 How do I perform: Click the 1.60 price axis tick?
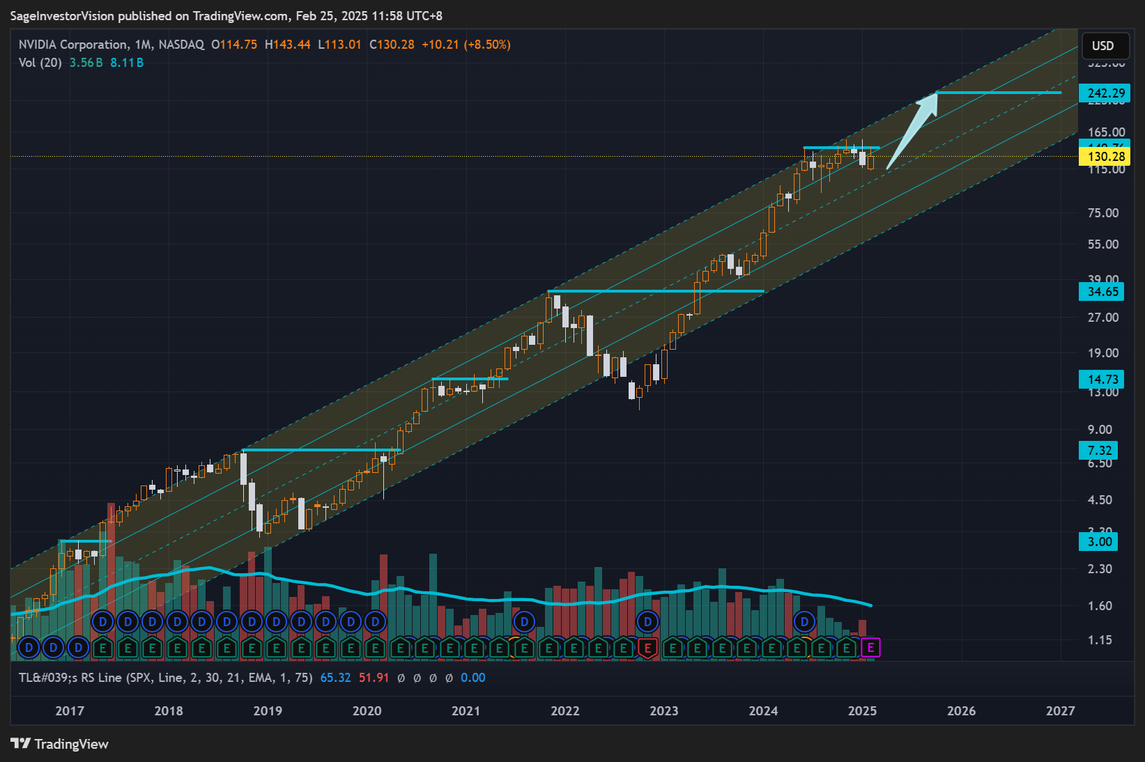tap(1100, 606)
